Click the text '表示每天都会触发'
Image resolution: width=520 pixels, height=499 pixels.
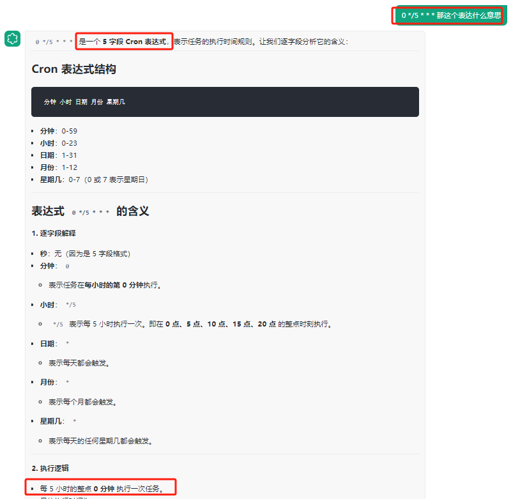pos(79,363)
